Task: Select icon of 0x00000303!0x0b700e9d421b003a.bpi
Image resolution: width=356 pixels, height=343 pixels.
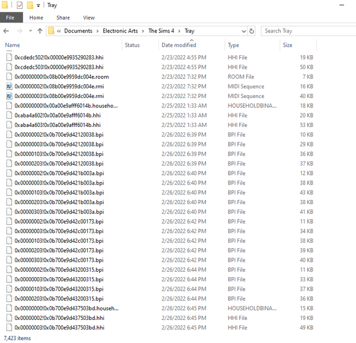Action: point(9,212)
